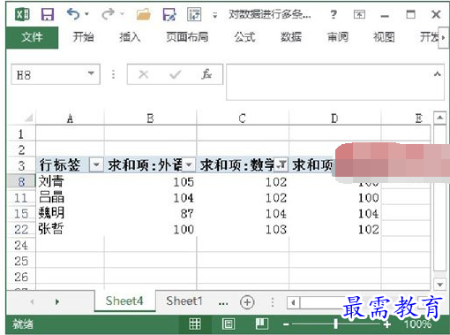Image resolution: width=450 pixels, height=335 pixels.
Task: Click the value 87 in column B
Action: point(187,214)
